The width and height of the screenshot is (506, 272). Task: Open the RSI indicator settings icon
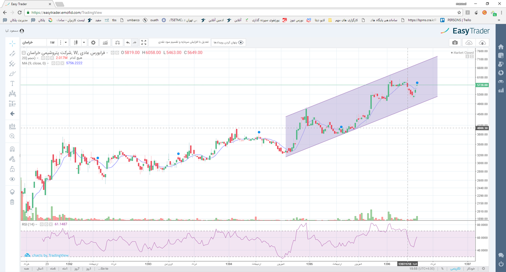pyautogui.click(x=46, y=225)
